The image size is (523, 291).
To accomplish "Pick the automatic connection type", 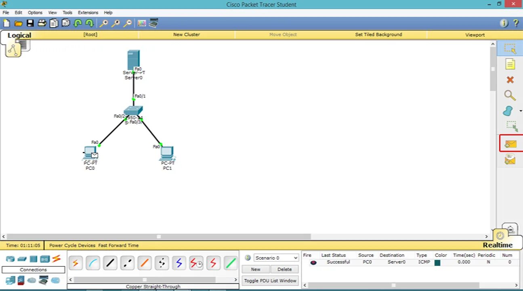I will [x=75, y=263].
